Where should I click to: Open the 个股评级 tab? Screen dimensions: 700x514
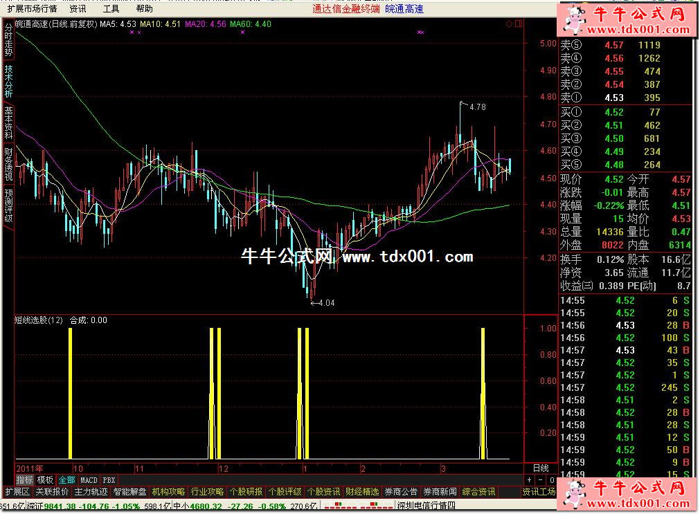pyautogui.click(x=285, y=492)
